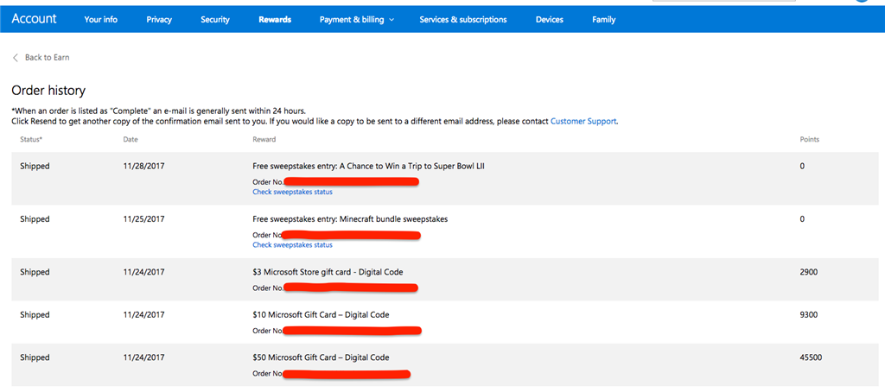
Task: Open the Security tab
Action: (x=215, y=20)
